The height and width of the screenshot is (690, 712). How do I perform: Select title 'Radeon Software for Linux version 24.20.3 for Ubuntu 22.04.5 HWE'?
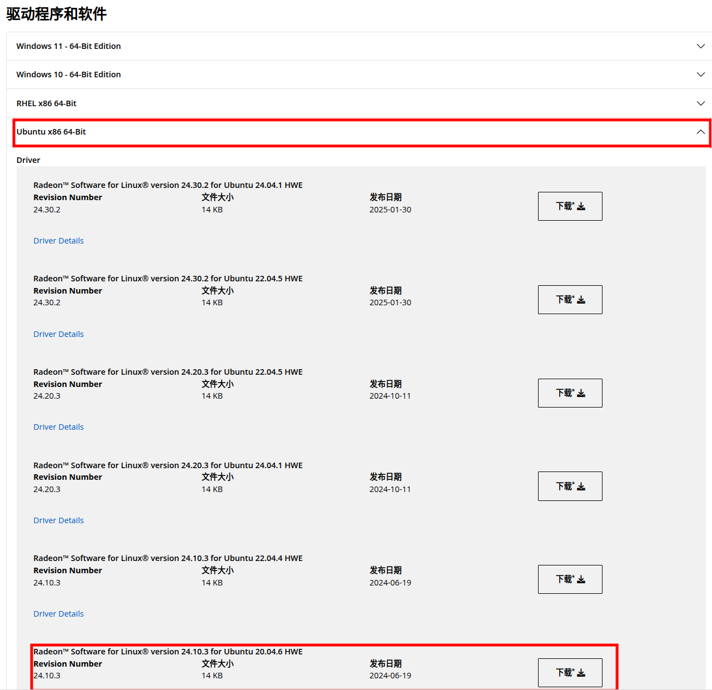pos(168,372)
